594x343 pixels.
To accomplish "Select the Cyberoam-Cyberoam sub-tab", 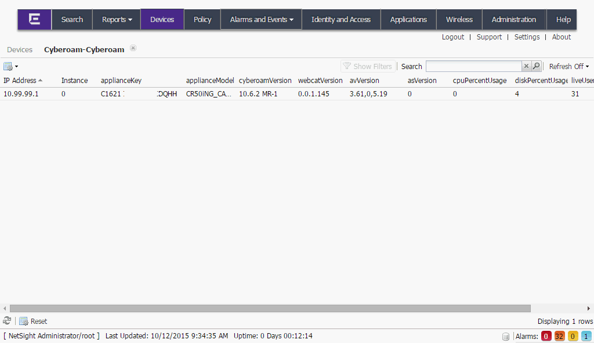I will pos(84,50).
